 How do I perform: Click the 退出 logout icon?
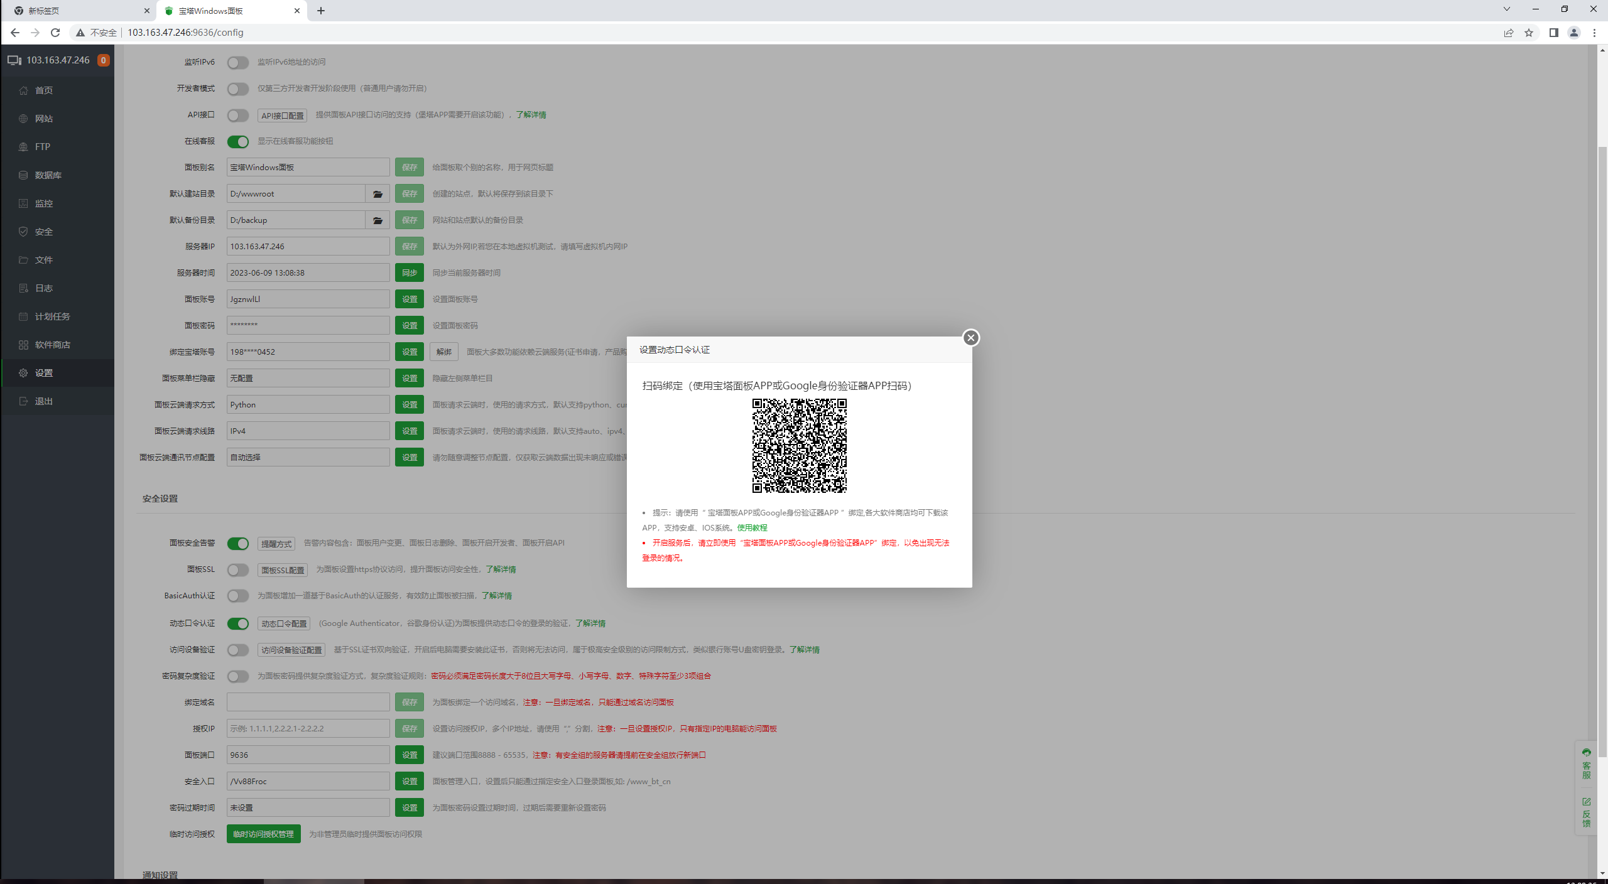23,401
